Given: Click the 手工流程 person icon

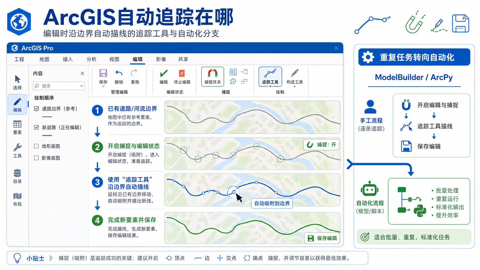Looking at the screenshot, I should [x=370, y=107].
